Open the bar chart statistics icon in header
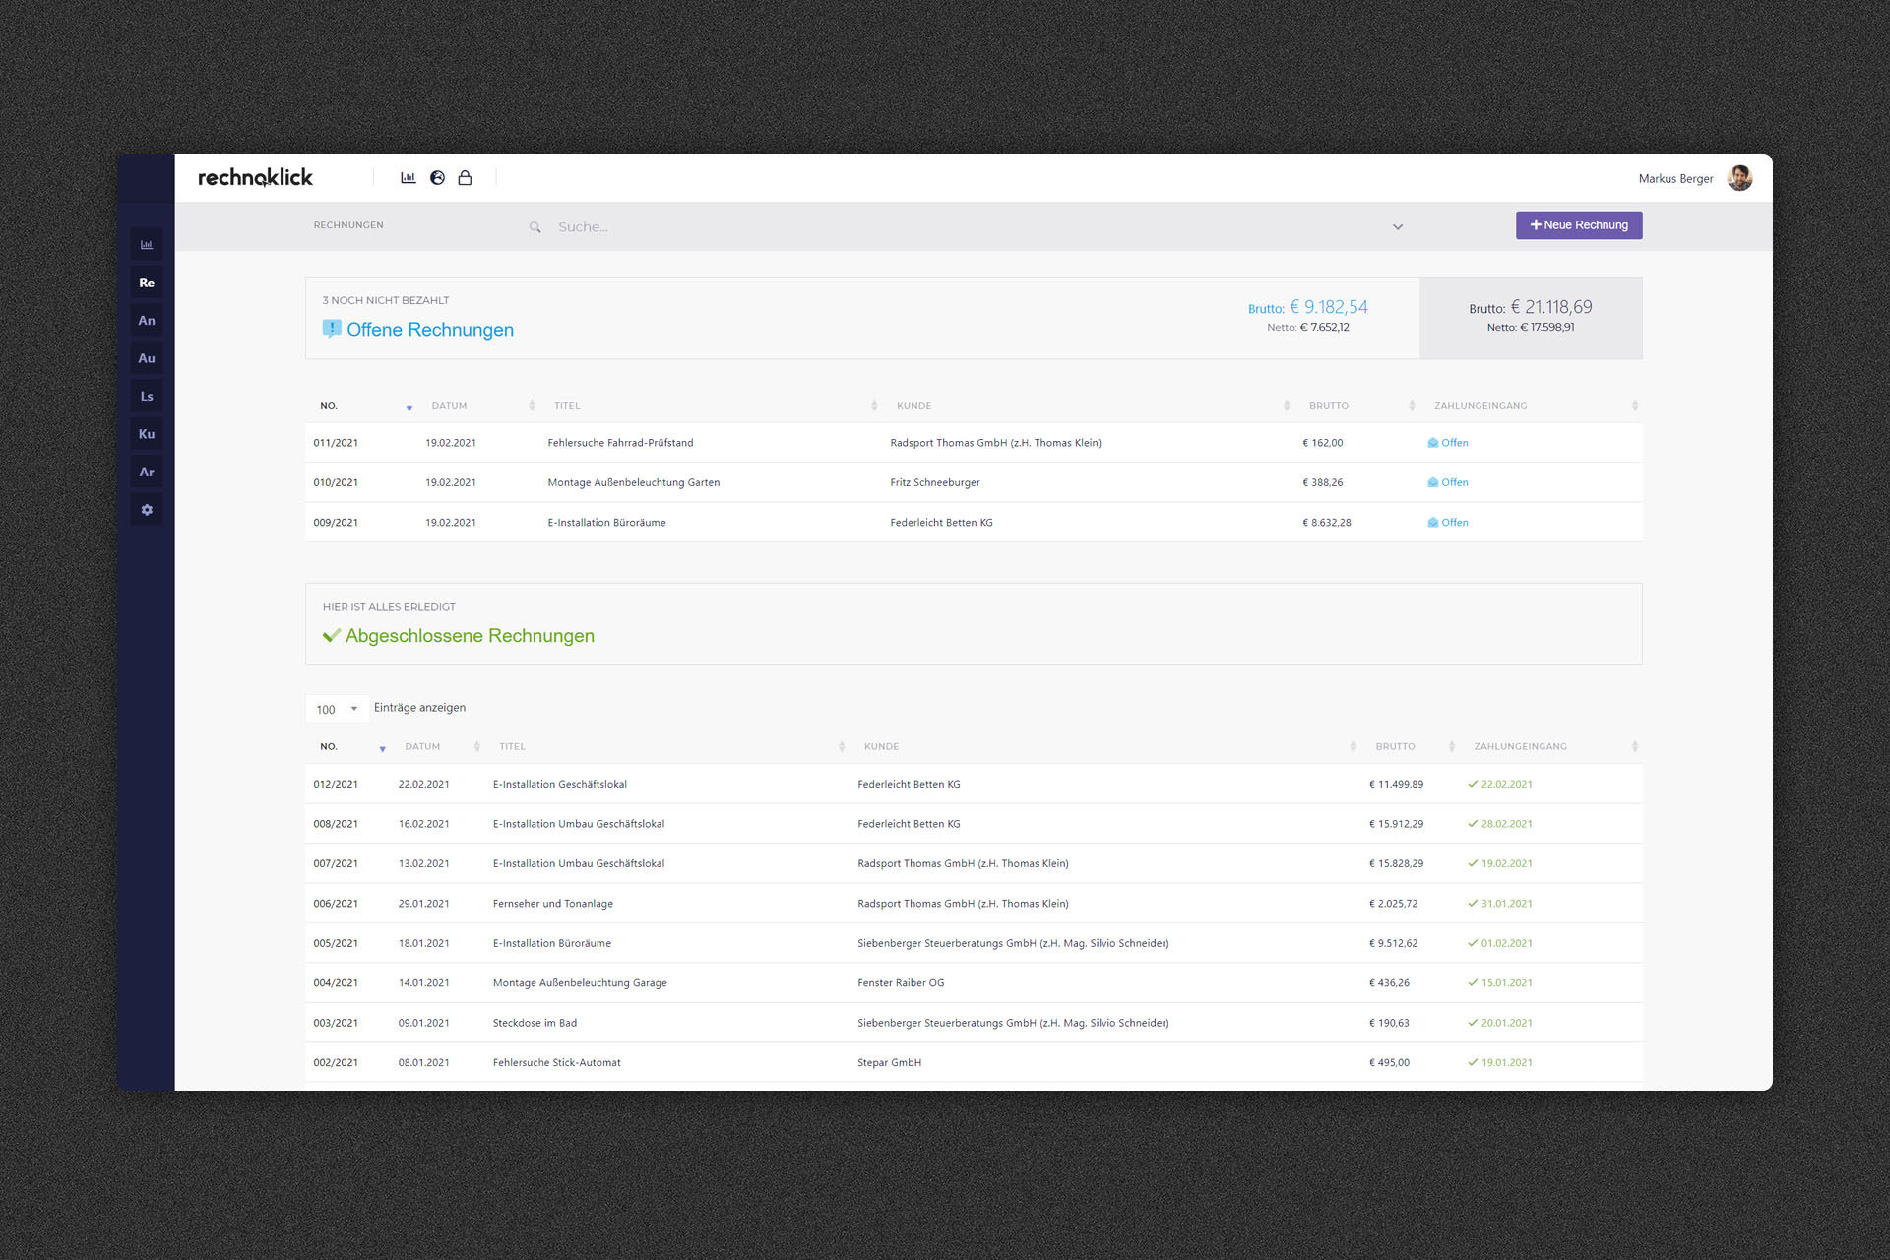The width and height of the screenshot is (1890, 1260). [x=409, y=178]
